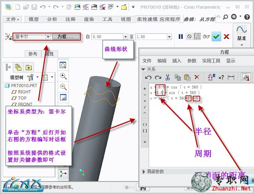Screen dimensions: 254x194
Task: Insert plus operator in relations
Action: pyautogui.click(x=145, y=88)
